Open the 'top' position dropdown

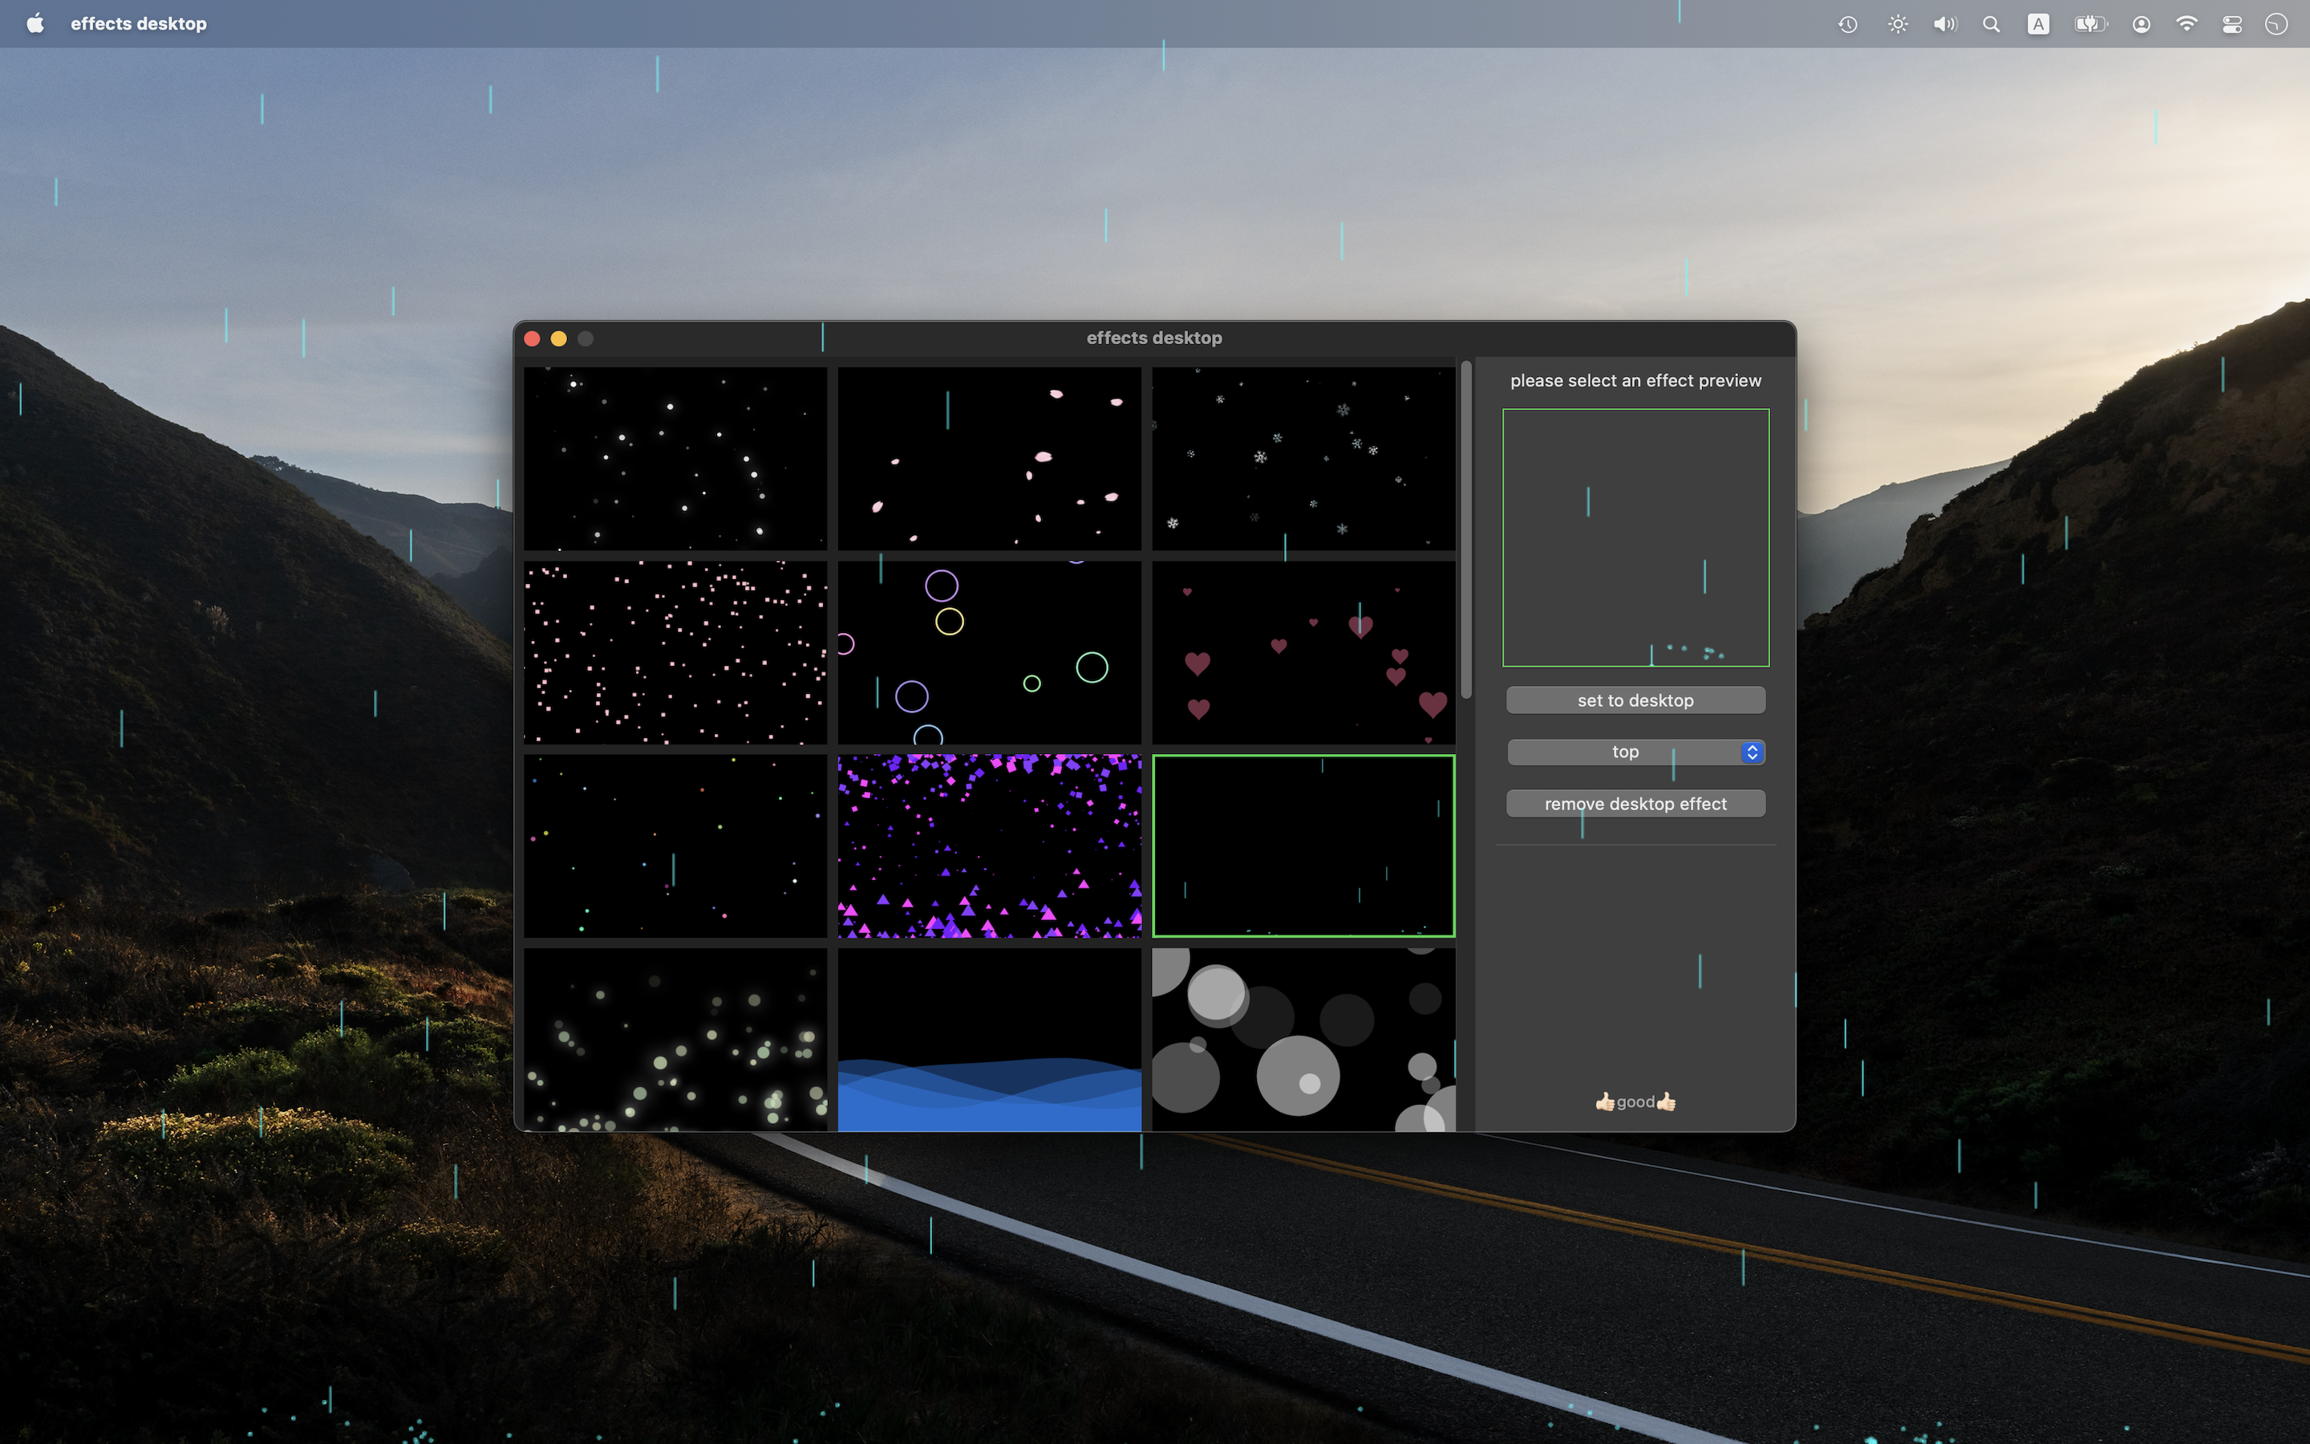(1635, 752)
